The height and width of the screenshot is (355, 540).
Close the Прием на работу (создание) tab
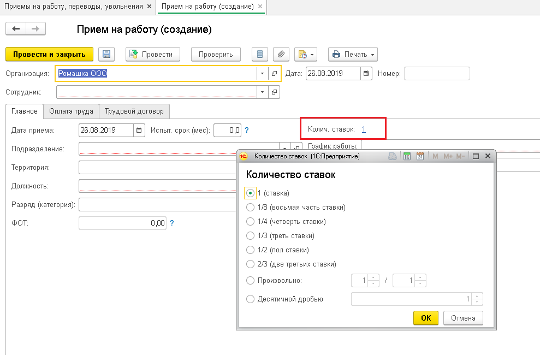click(260, 7)
